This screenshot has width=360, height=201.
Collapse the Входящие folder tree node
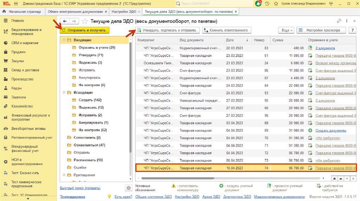[64, 40]
